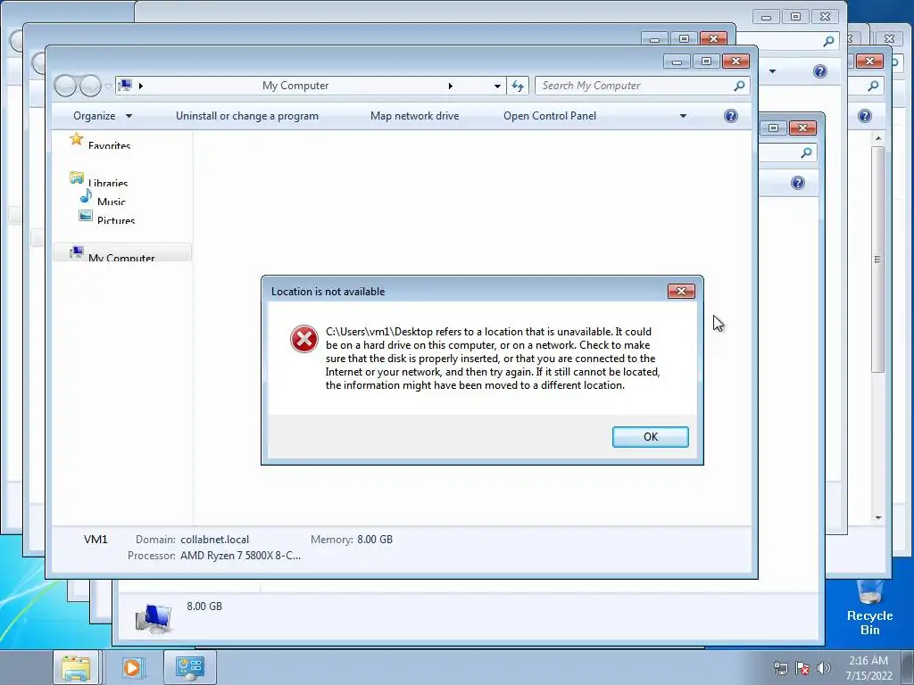Click the red error icon in dialog
This screenshot has width=914, height=685.
tap(304, 339)
